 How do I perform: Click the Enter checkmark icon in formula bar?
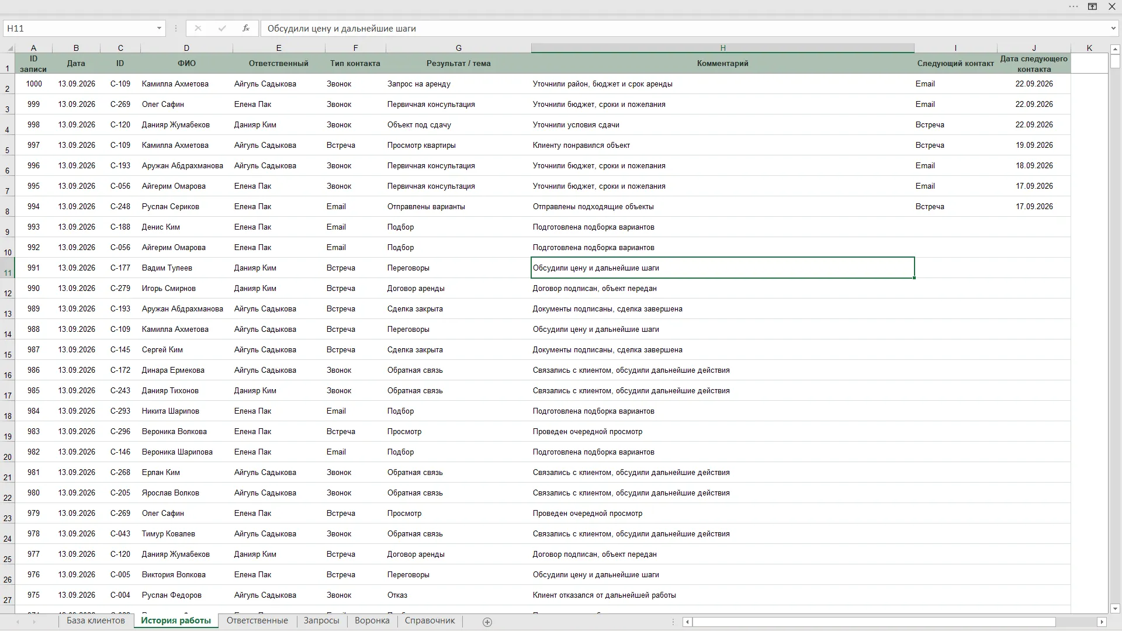pos(222,28)
